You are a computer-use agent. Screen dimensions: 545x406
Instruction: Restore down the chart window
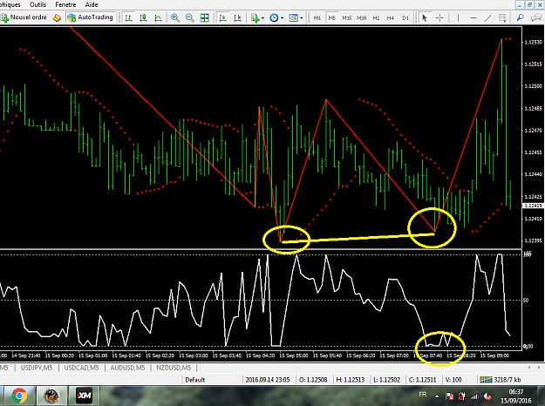click(x=529, y=4)
